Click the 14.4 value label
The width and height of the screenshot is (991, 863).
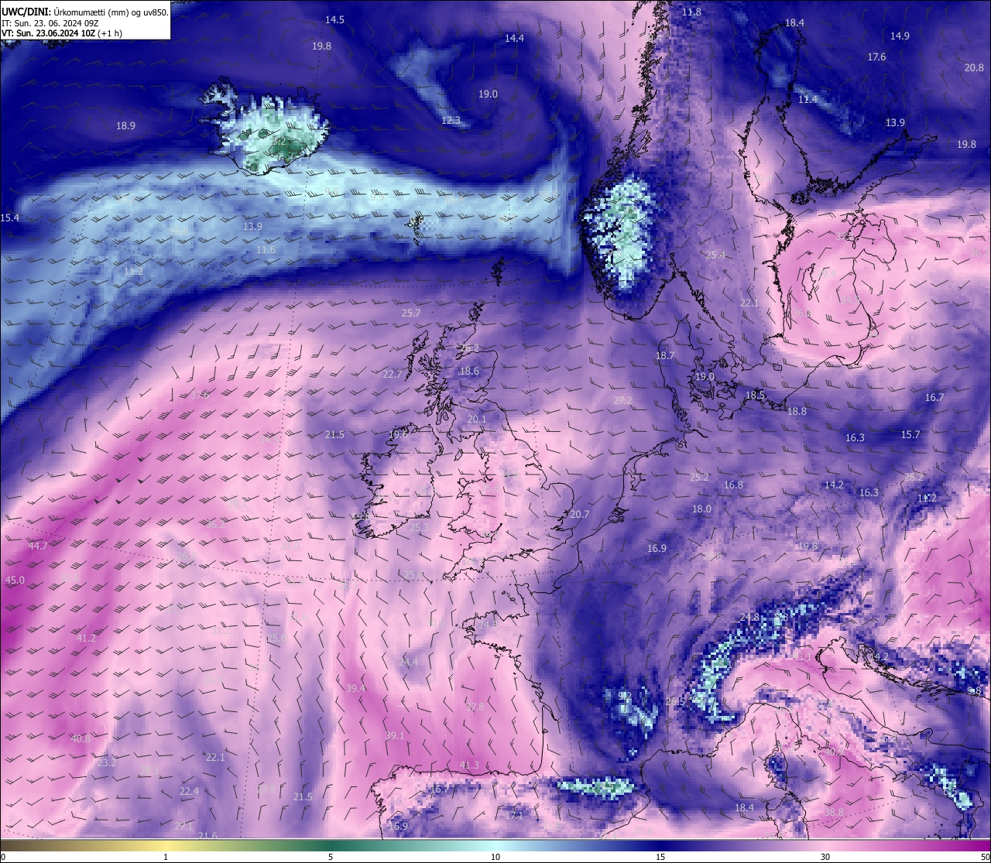click(514, 39)
